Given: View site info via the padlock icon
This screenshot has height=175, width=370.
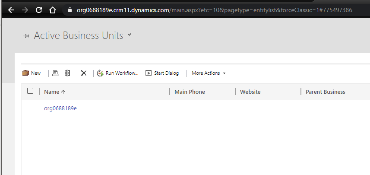Looking at the screenshot, I should (x=70, y=10).
